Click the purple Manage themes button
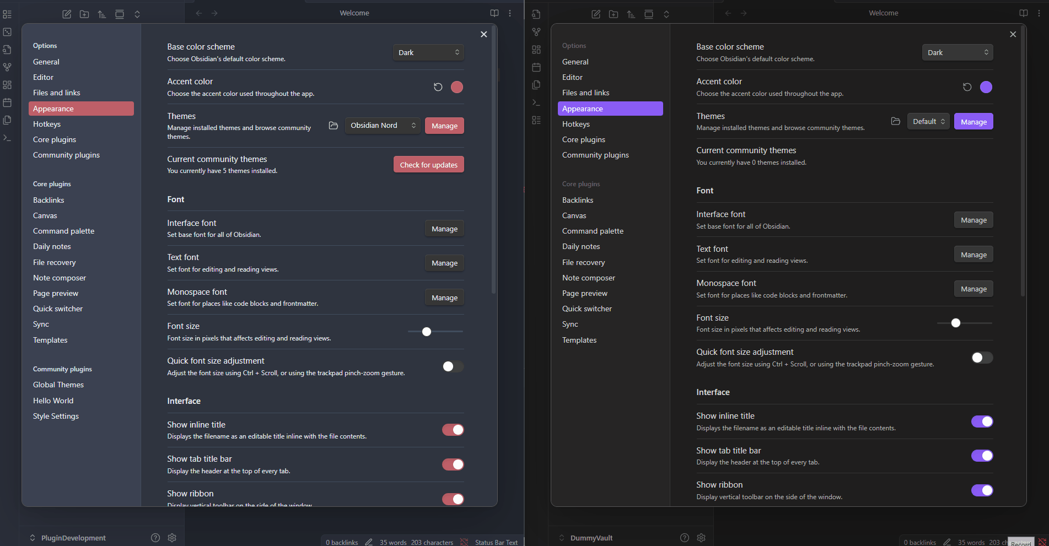Viewport: 1049px width, 546px height. [x=973, y=122]
